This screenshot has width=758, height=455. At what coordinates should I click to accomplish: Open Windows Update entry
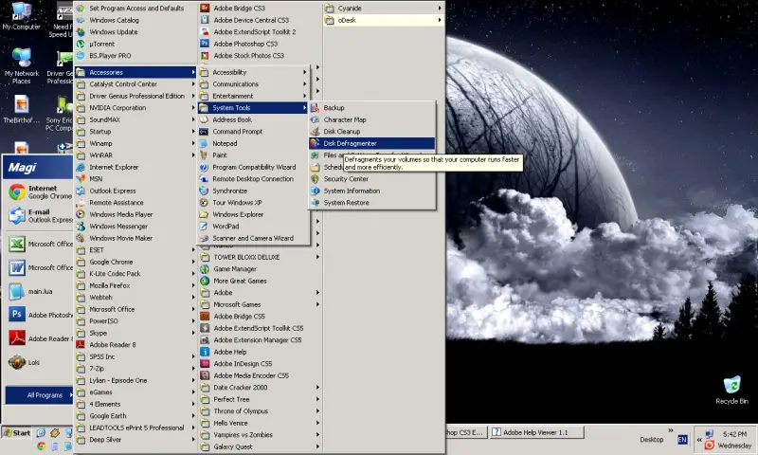(x=135, y=32)
